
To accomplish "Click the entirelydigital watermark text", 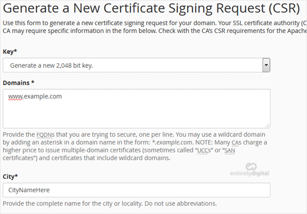I will coord(249,174).
